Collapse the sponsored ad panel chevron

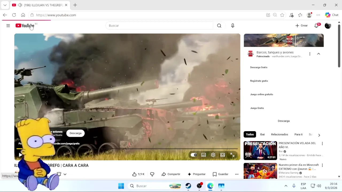pyautogui.click(x=318, y=54)
